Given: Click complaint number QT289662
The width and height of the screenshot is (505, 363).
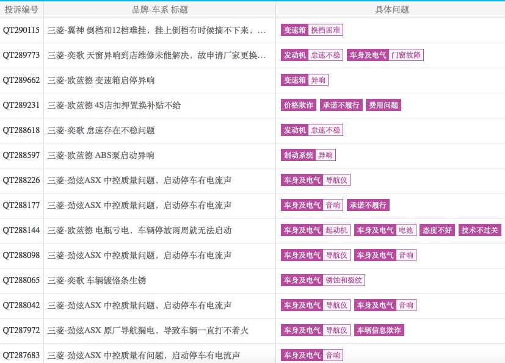Looking at the screenshot, I should 21,80.
